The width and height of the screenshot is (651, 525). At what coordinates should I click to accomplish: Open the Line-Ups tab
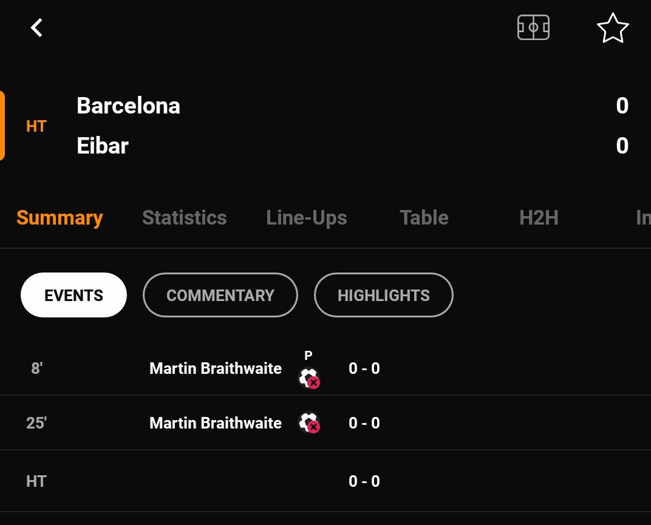coord(307,218)
